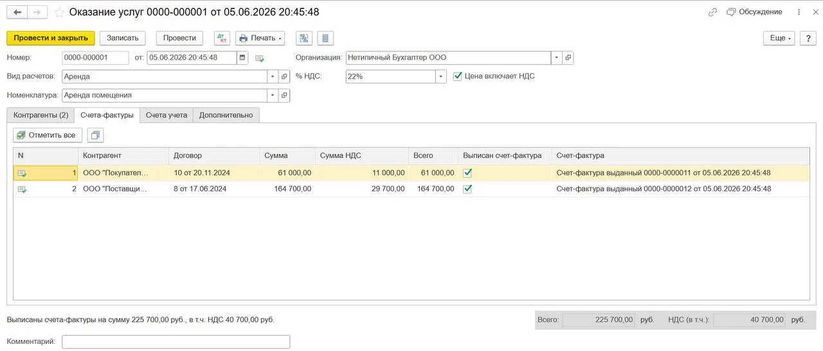The width and height of the screenshot is (823, 351).
Task: Select ООО "Покупател… cell
Action: click(x=123, y=173)
